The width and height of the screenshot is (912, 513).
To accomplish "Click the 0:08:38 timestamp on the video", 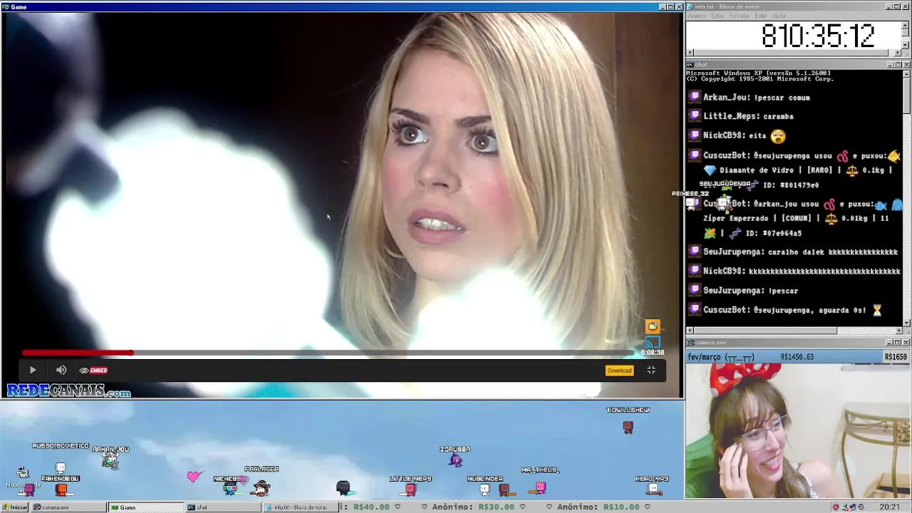I will pyautogui.click(x=652, y=353).
